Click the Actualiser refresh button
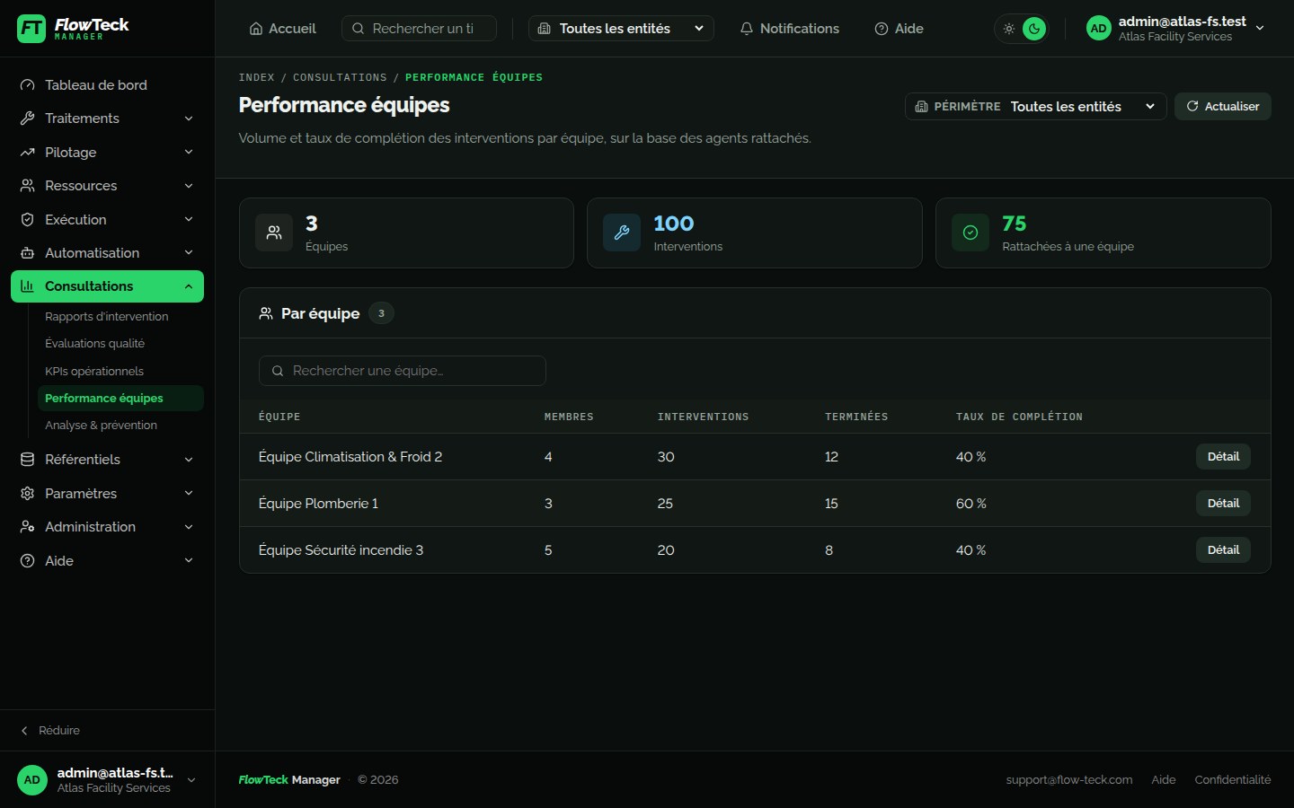This screenshot has height=808, width=1294. point(1222,107)
